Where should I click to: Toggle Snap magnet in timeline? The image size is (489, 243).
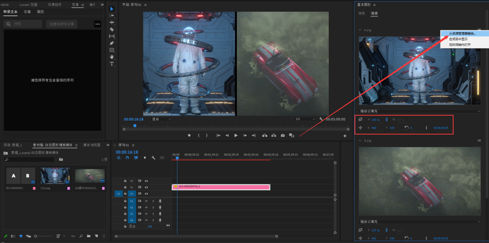tap(127, 158)
